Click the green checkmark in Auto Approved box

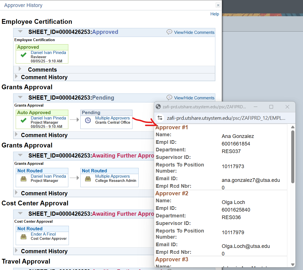coord(23,121)
